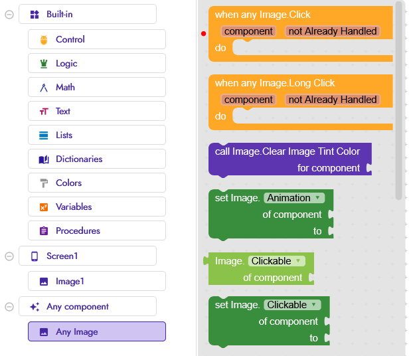Click the Variables category icon
The image size is (411, 356).
tap(44, 207)
